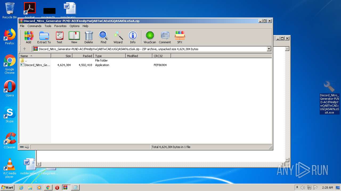Show hidden tray icons arrow
The width and height of the screenshot is (341, 191).
click(297, 187)
